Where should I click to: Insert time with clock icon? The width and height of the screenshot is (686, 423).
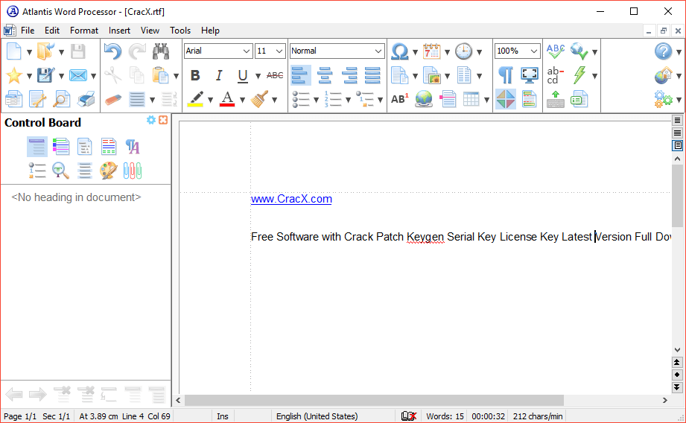464,51
